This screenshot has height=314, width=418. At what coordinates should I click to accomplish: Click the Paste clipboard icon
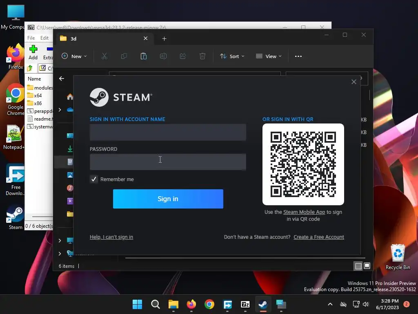(144, 56)
